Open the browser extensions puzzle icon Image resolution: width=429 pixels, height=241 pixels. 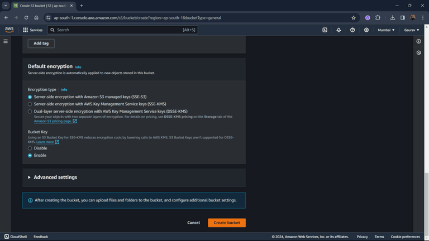pos(378,18)
